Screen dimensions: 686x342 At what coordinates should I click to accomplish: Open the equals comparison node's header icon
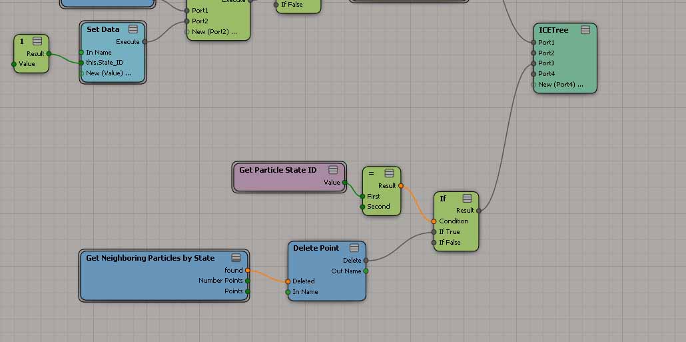pos(389,173)
